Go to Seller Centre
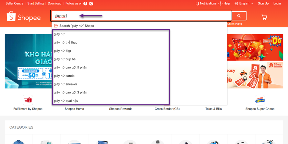Viewport: 288px width, 144px height. tap(14, 3)
